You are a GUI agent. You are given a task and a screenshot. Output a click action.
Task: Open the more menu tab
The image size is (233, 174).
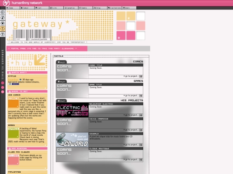click(x=129, y=8)
